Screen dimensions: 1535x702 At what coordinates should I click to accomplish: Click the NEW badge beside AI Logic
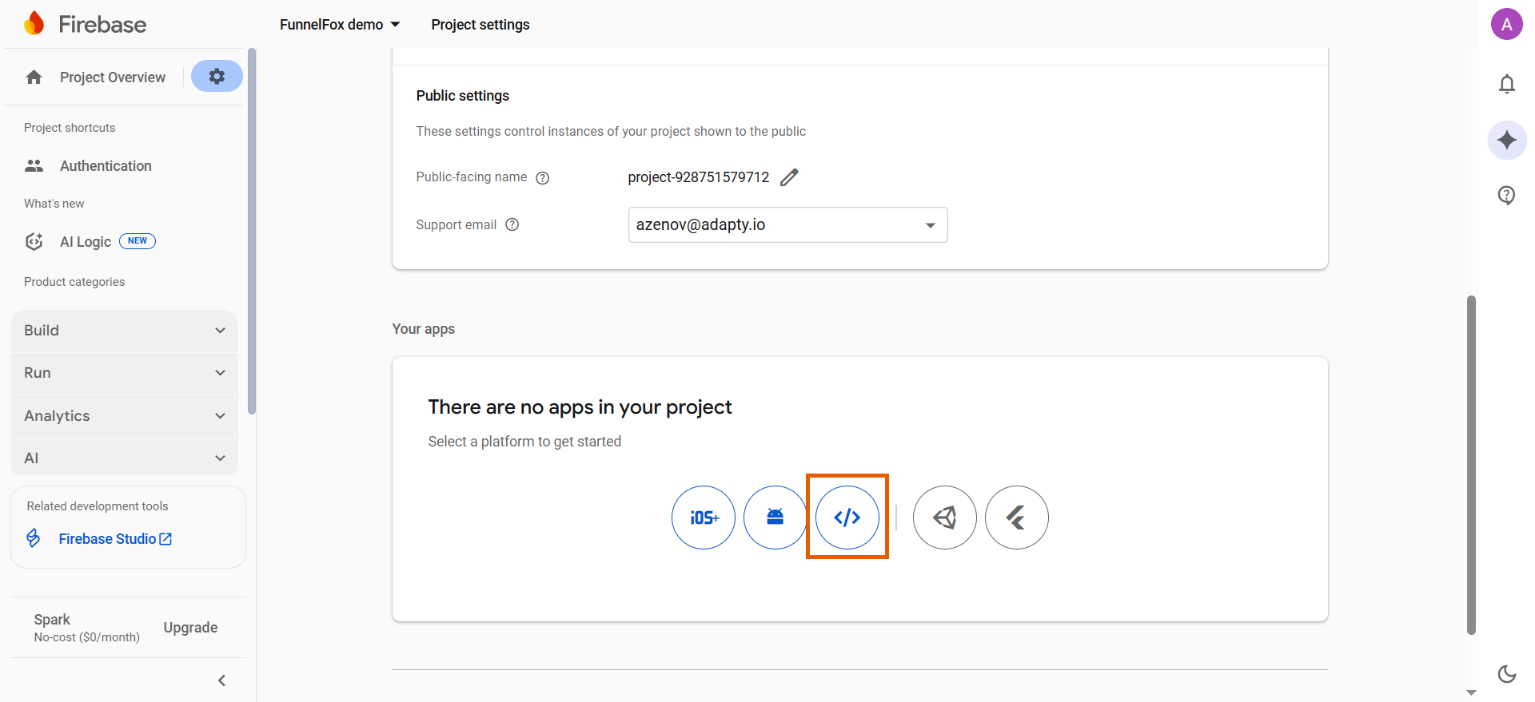(x=138, y=241)
